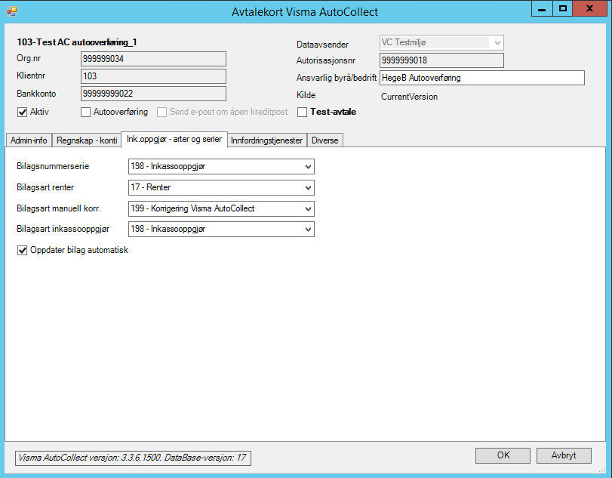Open the Regnskap - konti tab
The width and height of the screenshot is (612, 478).
pos(87,140)
